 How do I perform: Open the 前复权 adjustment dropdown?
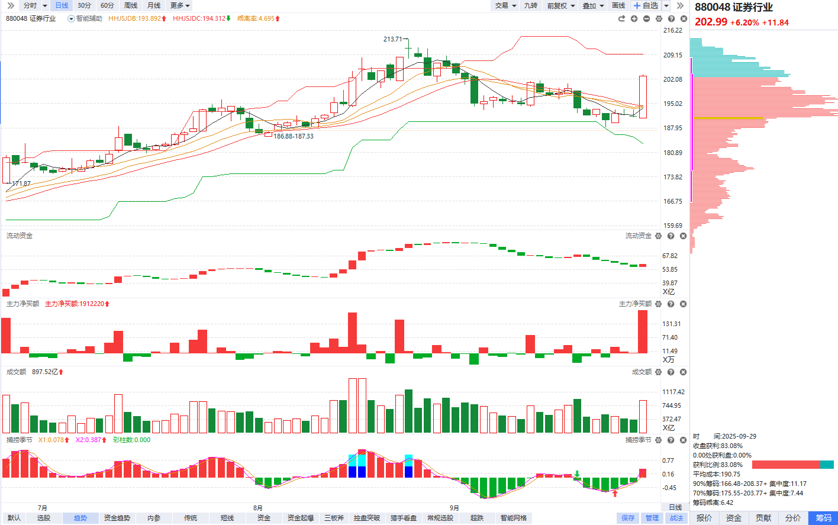coord(560,5)
